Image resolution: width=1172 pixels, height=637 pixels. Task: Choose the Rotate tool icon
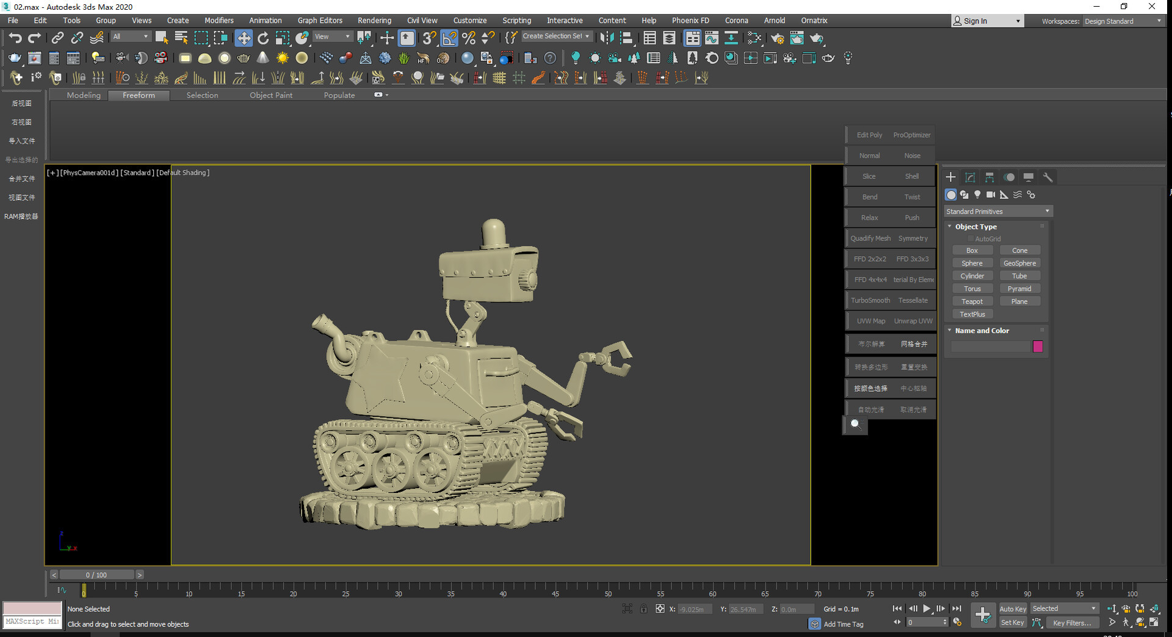(263, 38)
